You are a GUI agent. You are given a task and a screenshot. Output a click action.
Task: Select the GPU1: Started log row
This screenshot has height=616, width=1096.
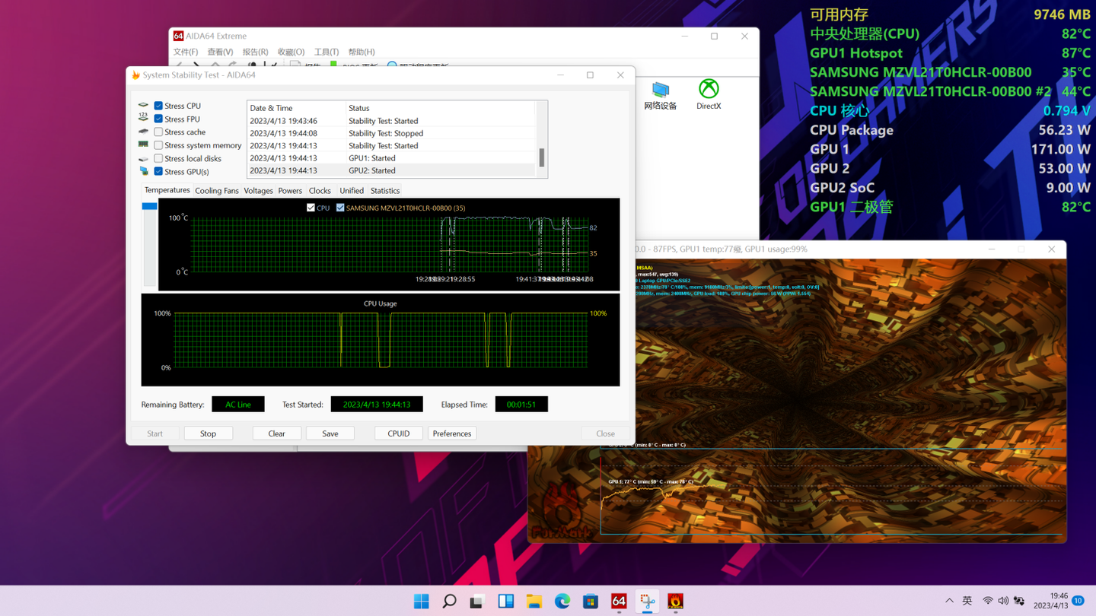click(x=391, y=158)
